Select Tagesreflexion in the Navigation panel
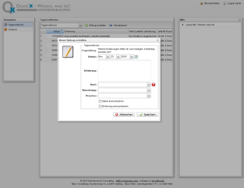The height and width of the screenshot is (188, 244). [19, 25]
